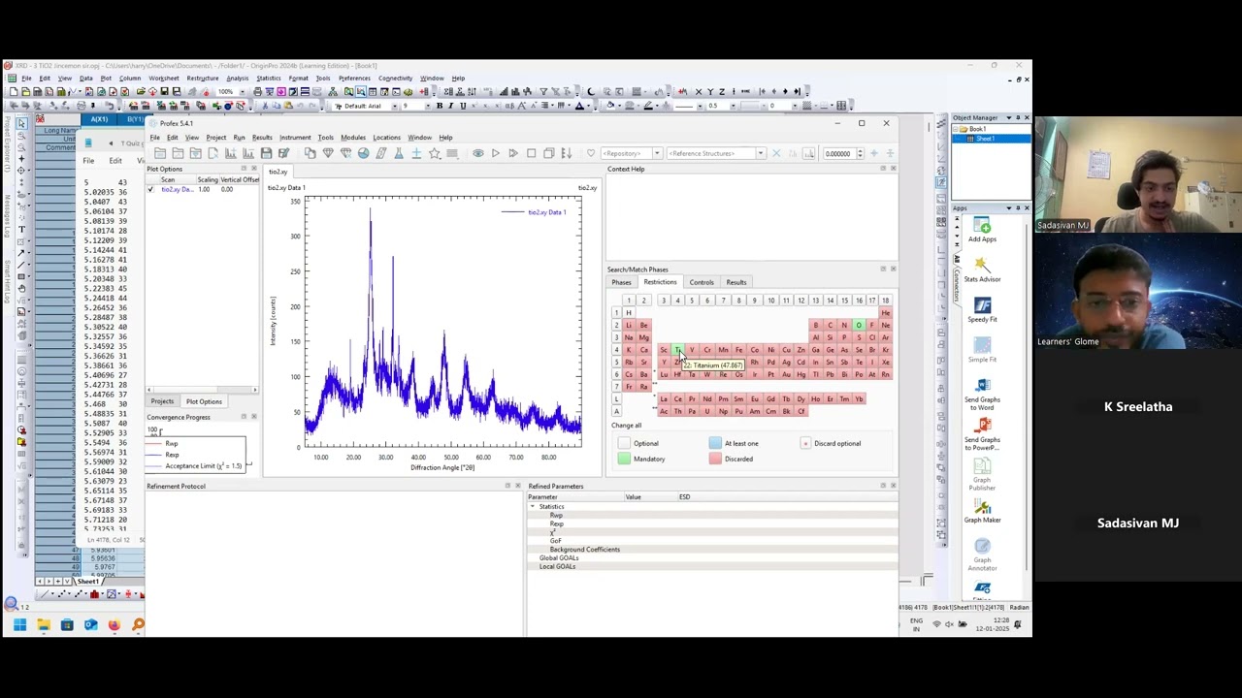Click Windows Start button on taskbar
The image size is (1242, 698).
(x=19, y=625)
